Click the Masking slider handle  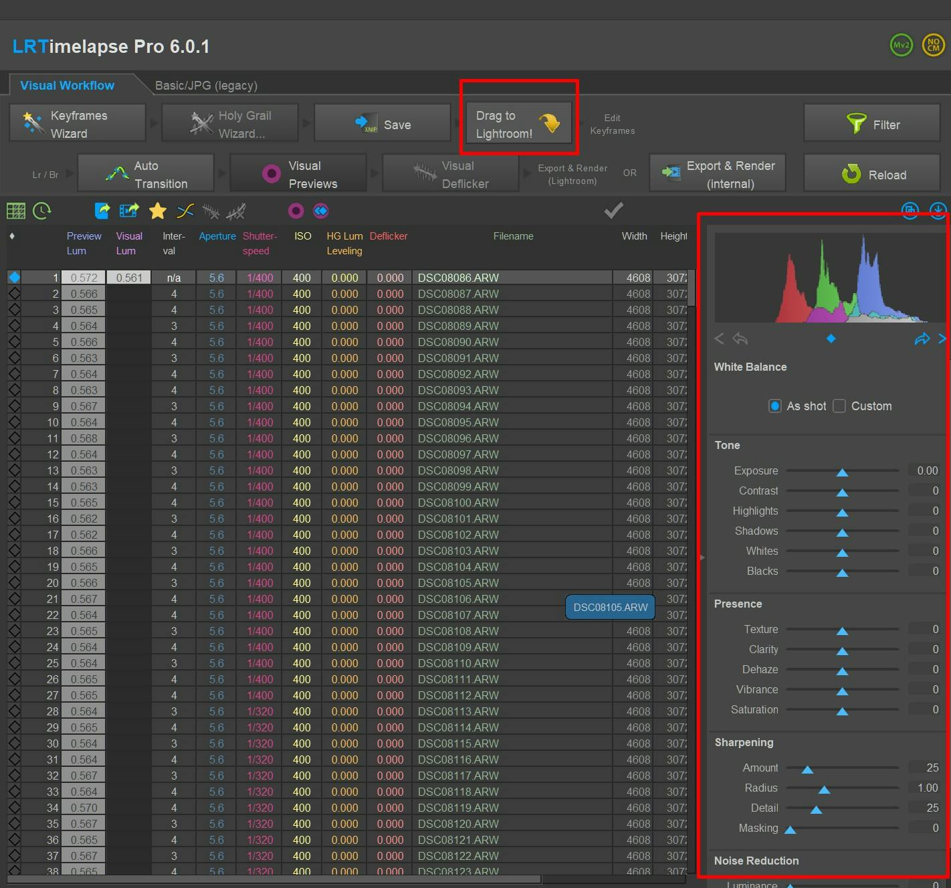pyautogui.click(x=790, y=830)
